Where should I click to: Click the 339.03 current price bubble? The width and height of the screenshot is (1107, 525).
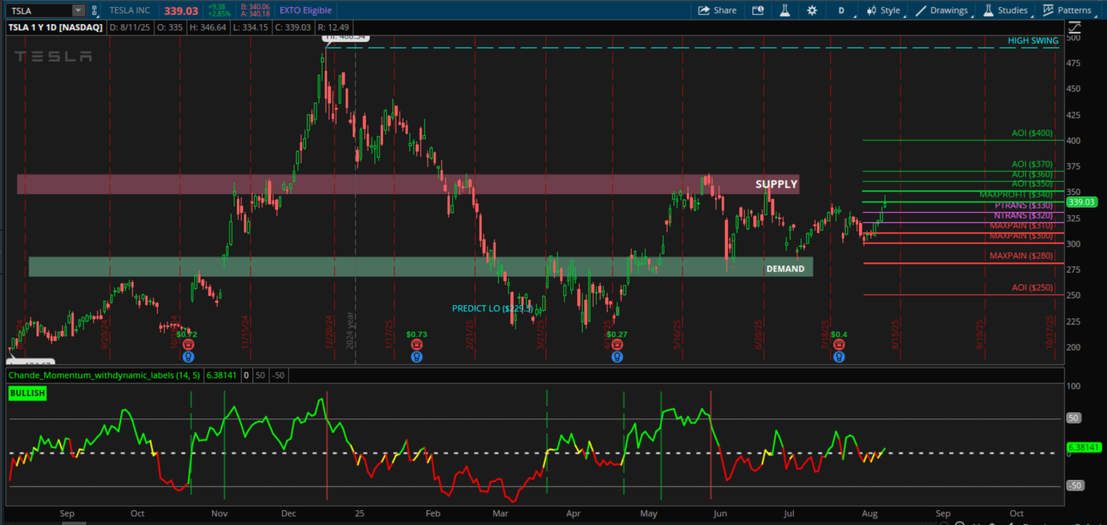pyautogui.click(x=1081, y=202)
